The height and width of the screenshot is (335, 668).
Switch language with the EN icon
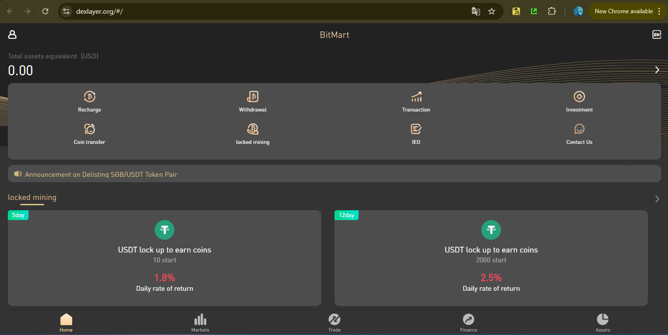pyautogui.click(x=656, y=34)
